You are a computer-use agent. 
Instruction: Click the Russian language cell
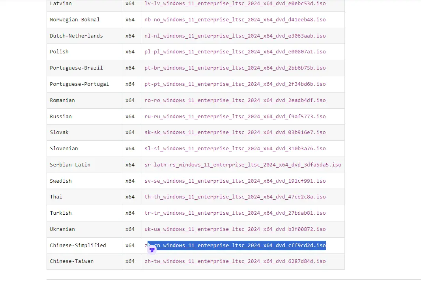[x=84, y=117]
